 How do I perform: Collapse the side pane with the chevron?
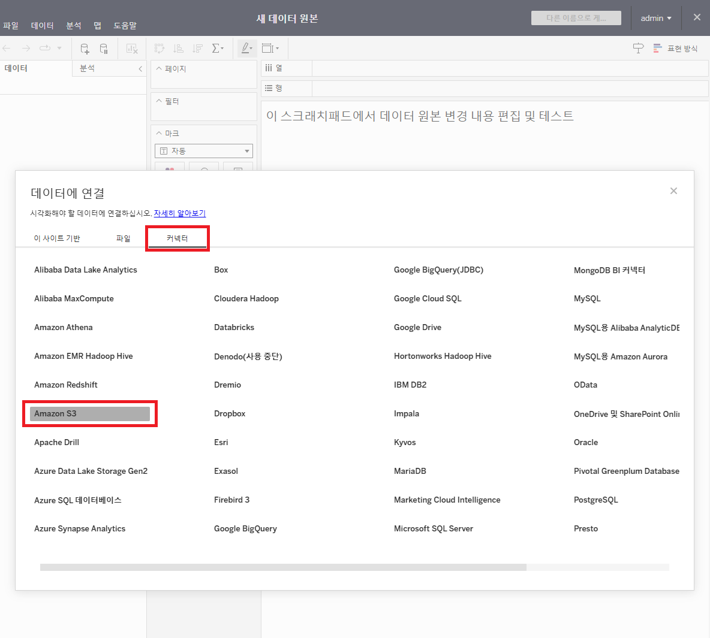(140, 69)
